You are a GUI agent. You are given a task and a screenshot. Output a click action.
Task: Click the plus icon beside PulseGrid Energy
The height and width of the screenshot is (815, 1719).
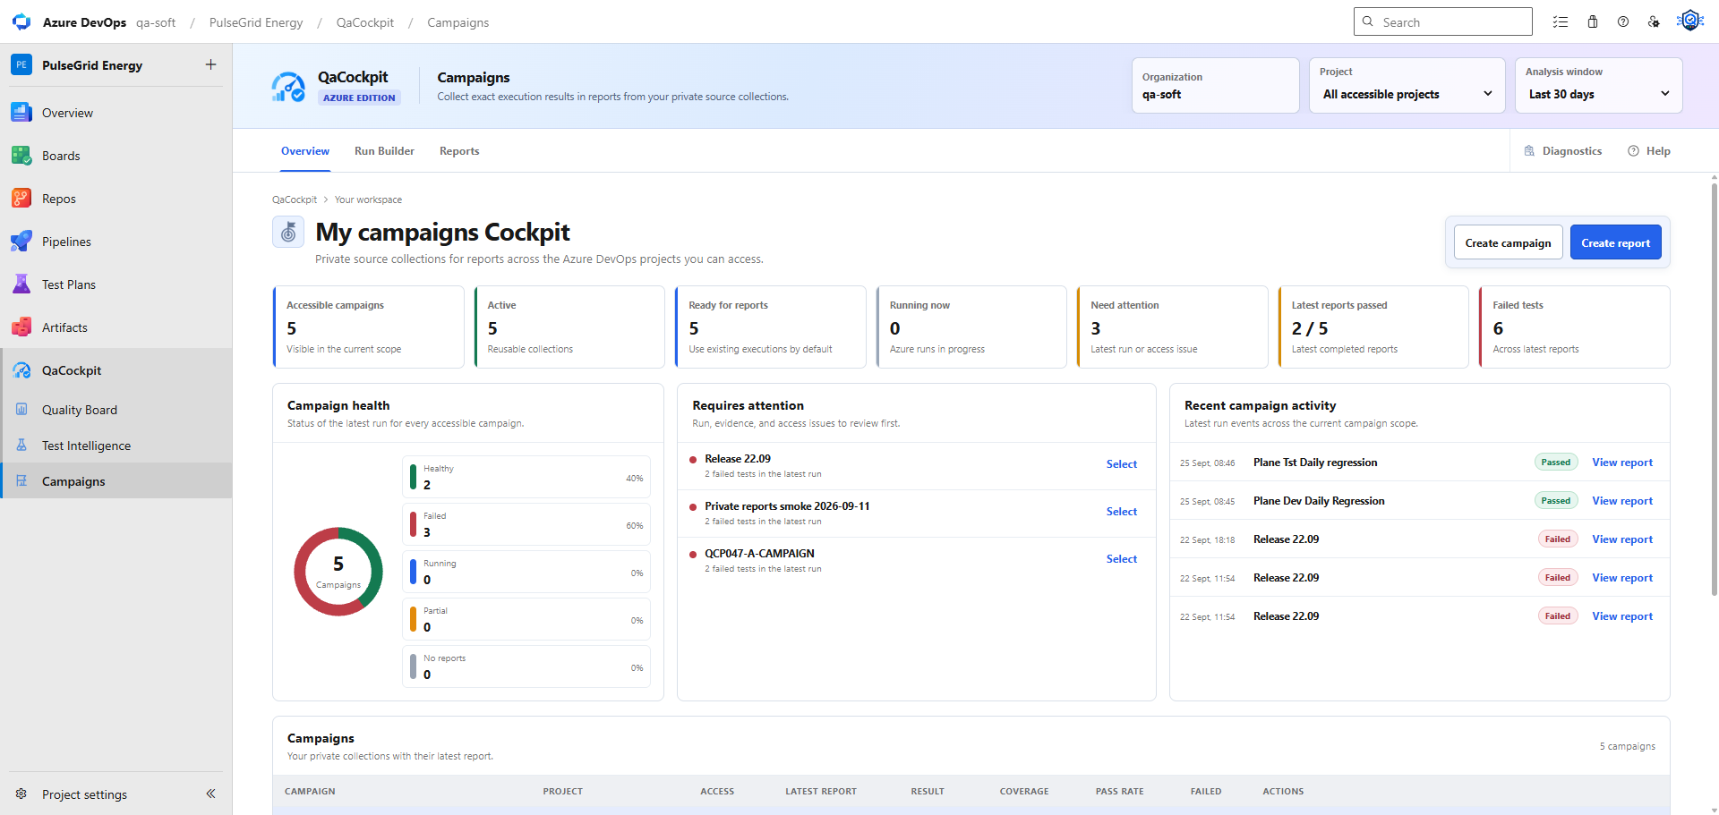[x=210, y=64]
